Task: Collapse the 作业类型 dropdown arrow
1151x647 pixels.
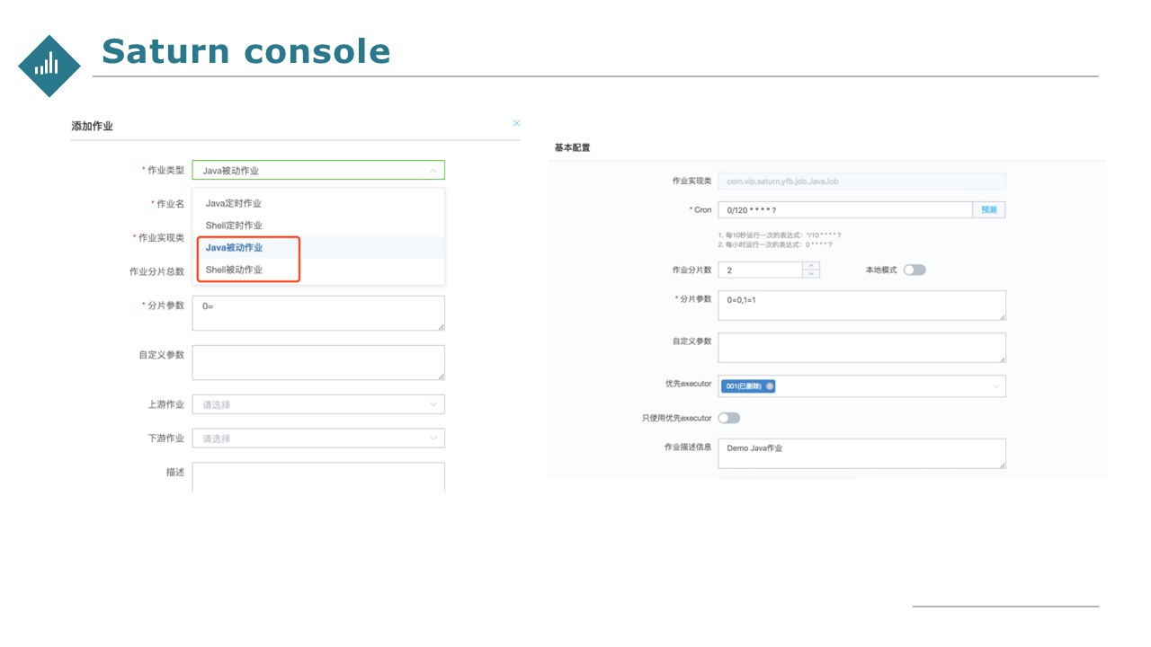Action: click(433, 170)
